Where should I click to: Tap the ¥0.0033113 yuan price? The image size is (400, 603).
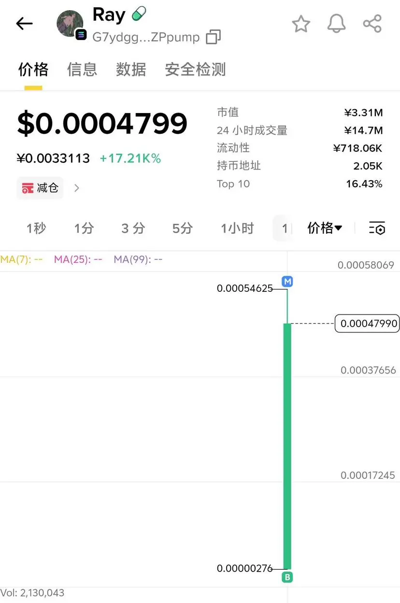point(53,158)
